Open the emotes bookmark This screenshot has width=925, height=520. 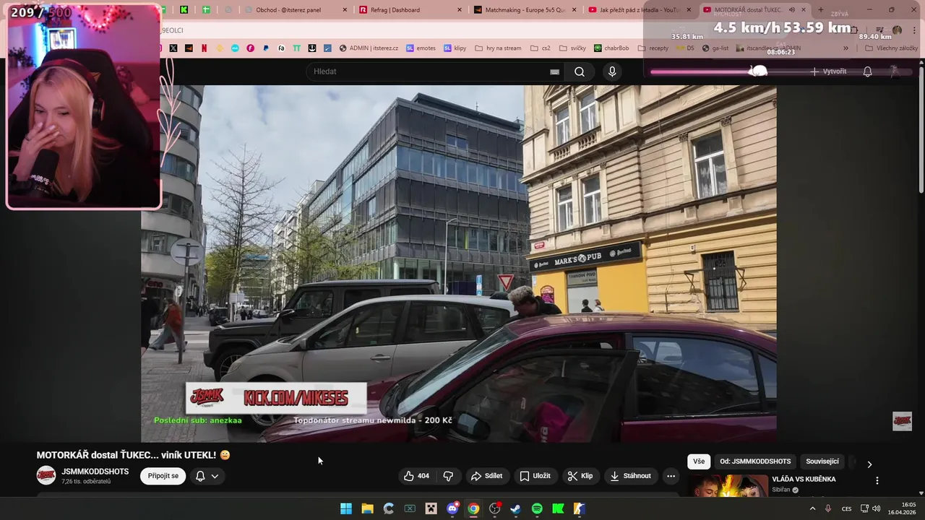[421, 48]
